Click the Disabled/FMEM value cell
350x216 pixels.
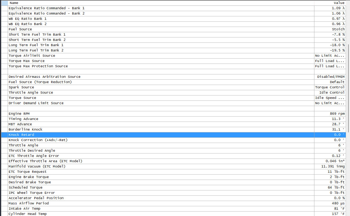[330, 77]
